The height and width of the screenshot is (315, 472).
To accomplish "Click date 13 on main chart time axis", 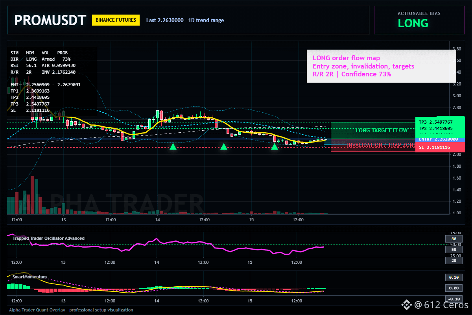I will pyautogui.click(x=63, y=219).
